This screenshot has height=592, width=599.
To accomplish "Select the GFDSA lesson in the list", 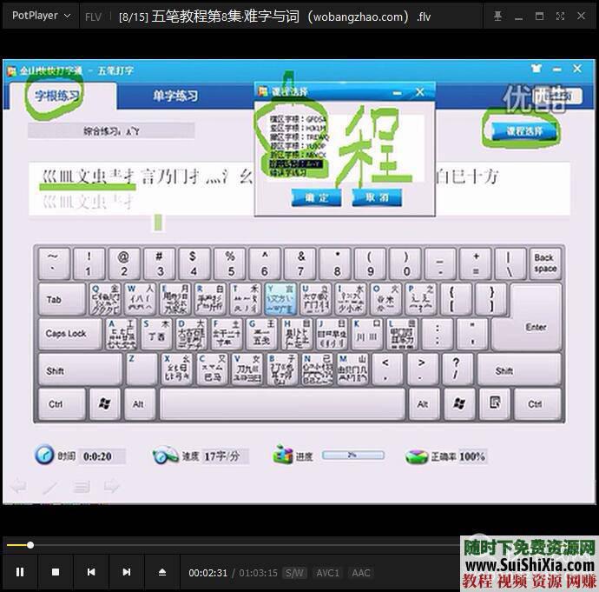I will (298, 119).
